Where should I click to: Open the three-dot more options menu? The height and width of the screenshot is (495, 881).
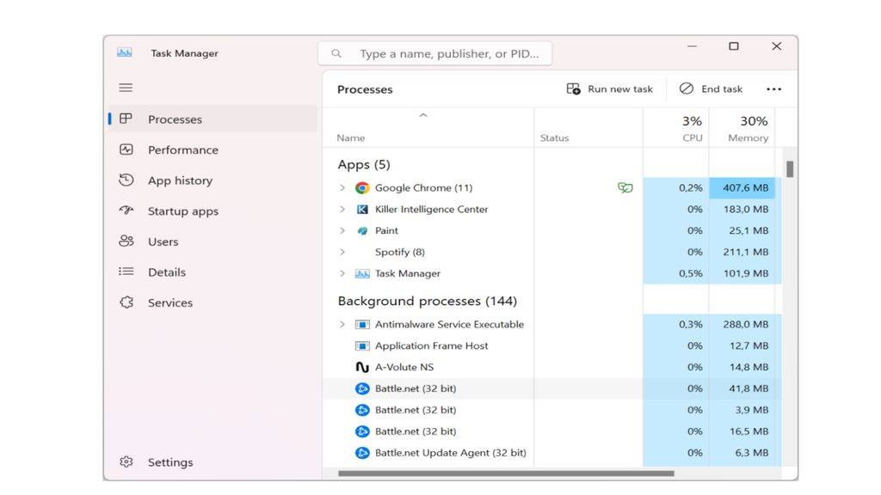click(x=773, y=89)
